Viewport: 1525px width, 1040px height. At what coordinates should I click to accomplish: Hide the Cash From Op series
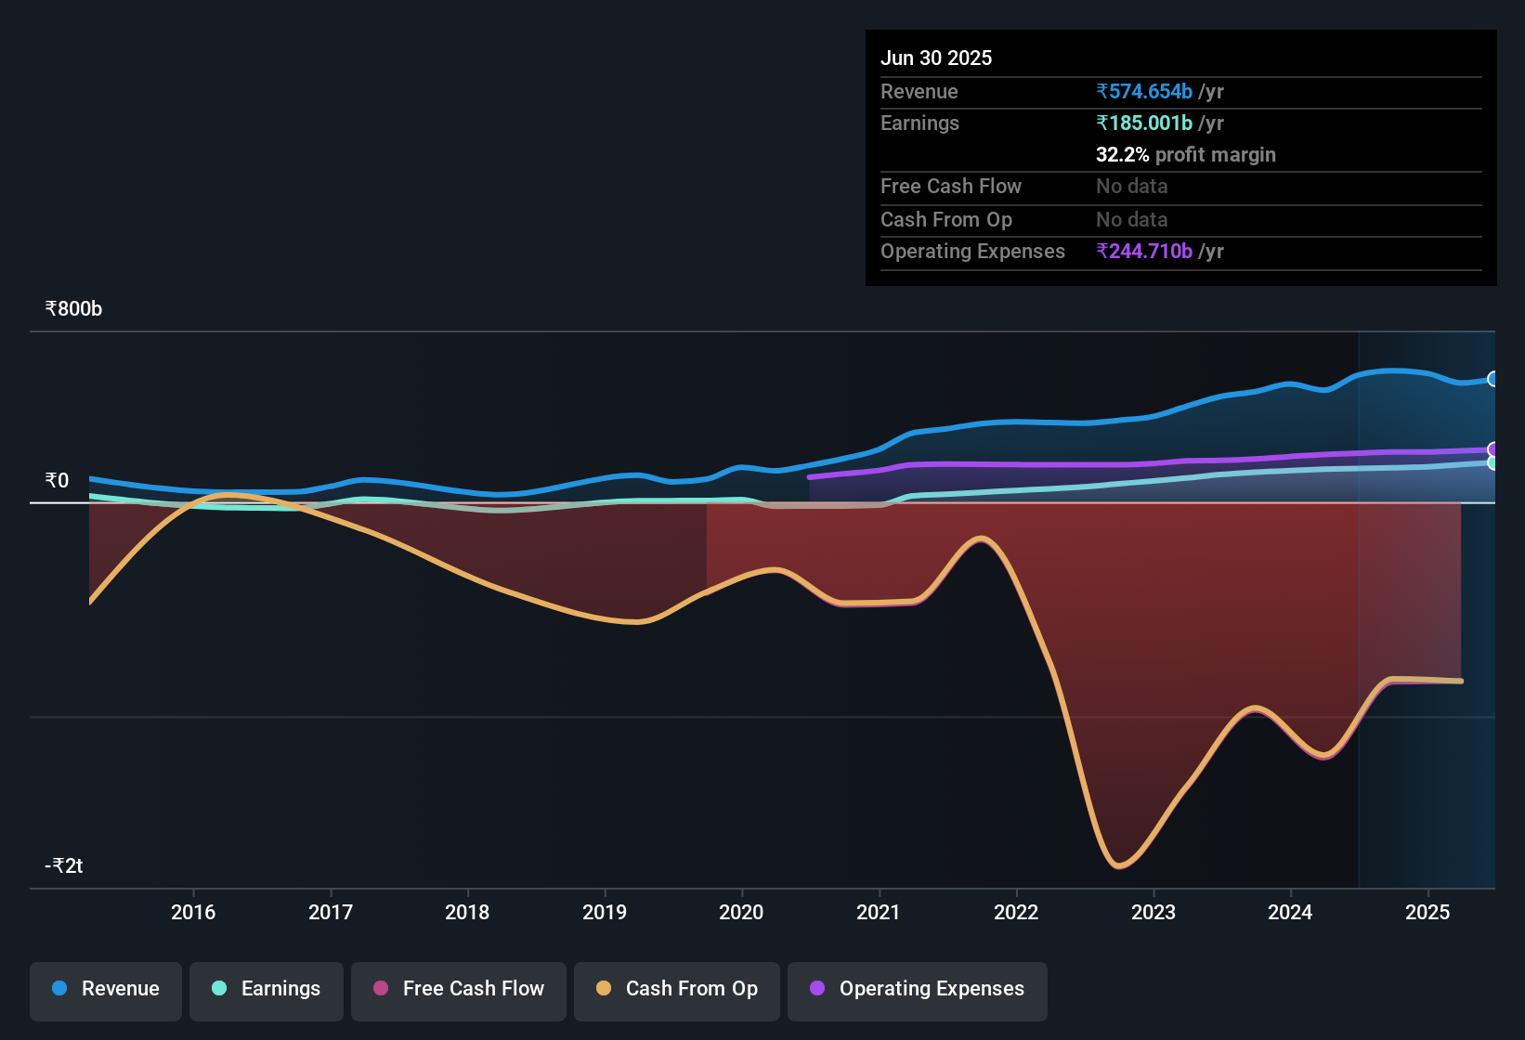(x=677, y=990)
